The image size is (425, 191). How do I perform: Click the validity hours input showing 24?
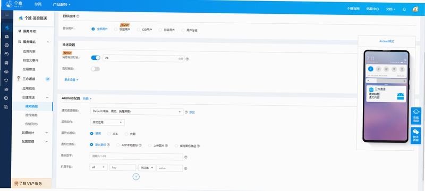point(143,58)
